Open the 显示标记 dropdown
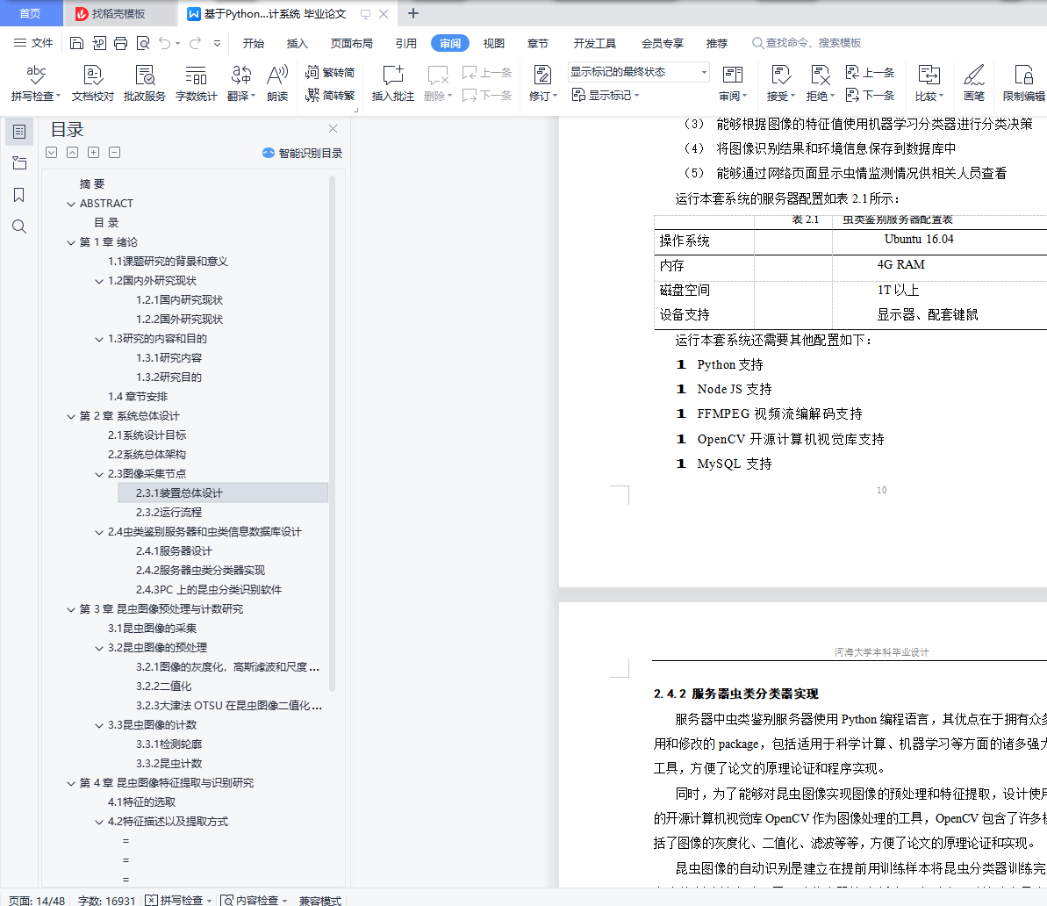1047x906 pixels. click(x=606, y=96)
